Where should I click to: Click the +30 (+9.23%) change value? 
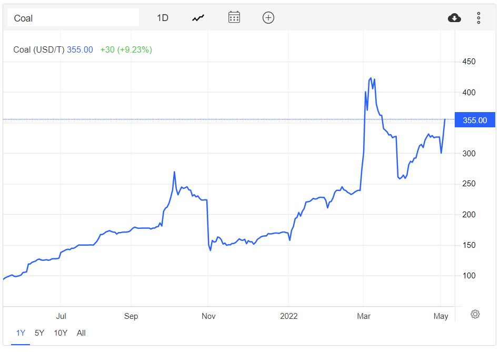(x=126, y=50)
